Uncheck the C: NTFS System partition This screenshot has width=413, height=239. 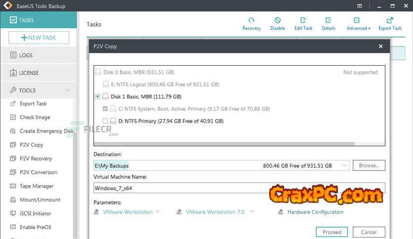point(105,109)
